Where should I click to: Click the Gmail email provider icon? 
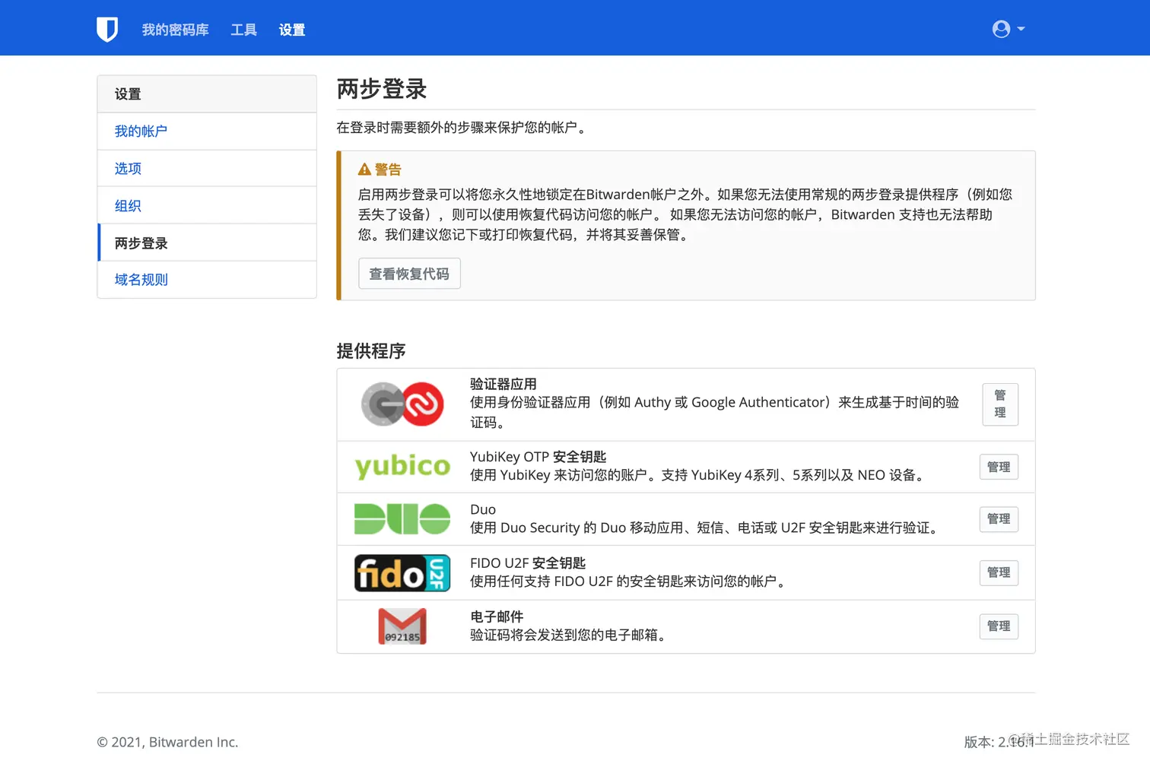pos(402,626)
